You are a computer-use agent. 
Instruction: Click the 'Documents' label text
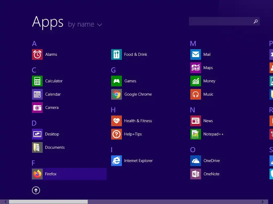(55, 147)
